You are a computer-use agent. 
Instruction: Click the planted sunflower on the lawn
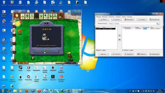click(20, 32)
